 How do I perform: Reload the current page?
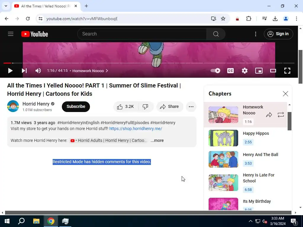(28, 19)
